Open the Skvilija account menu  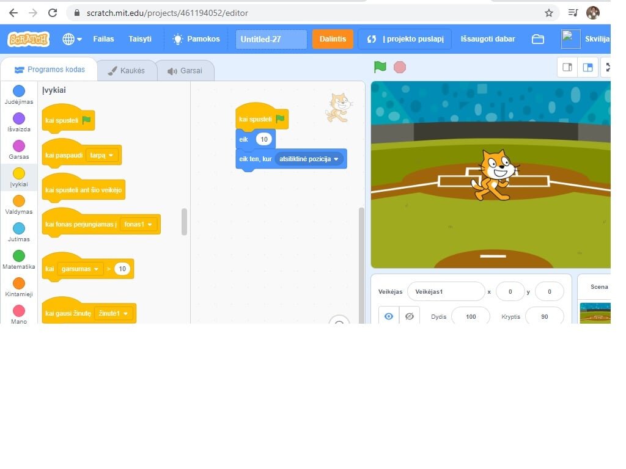pos(585,39)
